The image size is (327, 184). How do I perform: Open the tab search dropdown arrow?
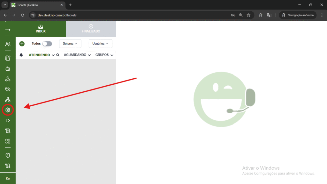[x=5, y=5]
